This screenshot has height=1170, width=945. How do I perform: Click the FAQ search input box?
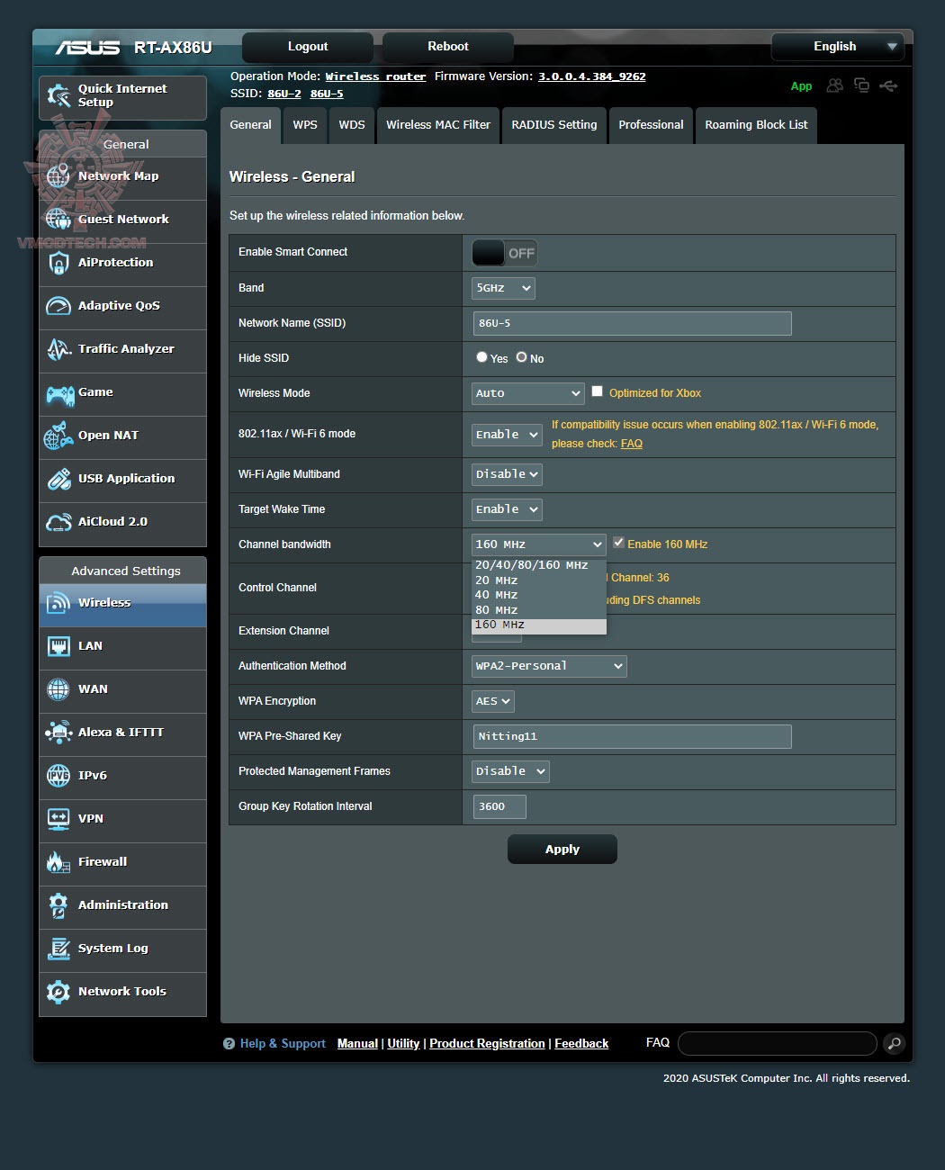778,1043
